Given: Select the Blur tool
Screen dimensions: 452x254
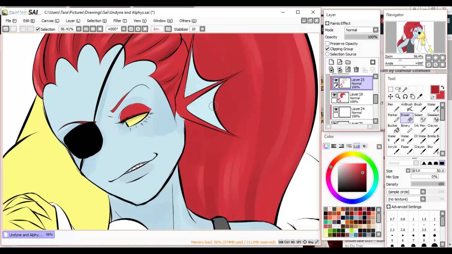Looking at the screenshot, I should 433,149.
